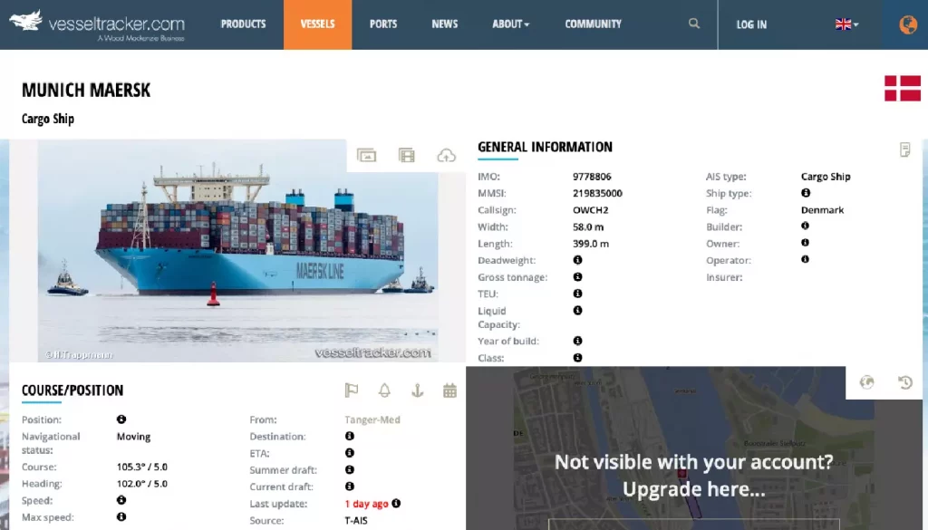Click info icon next to ETA
928x530 pixels.
pos(350,452)
